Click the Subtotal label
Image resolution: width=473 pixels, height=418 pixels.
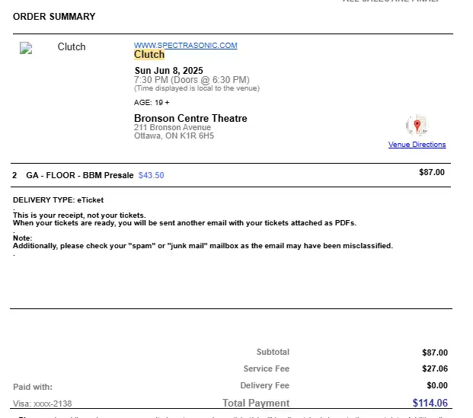coord(273,352)
